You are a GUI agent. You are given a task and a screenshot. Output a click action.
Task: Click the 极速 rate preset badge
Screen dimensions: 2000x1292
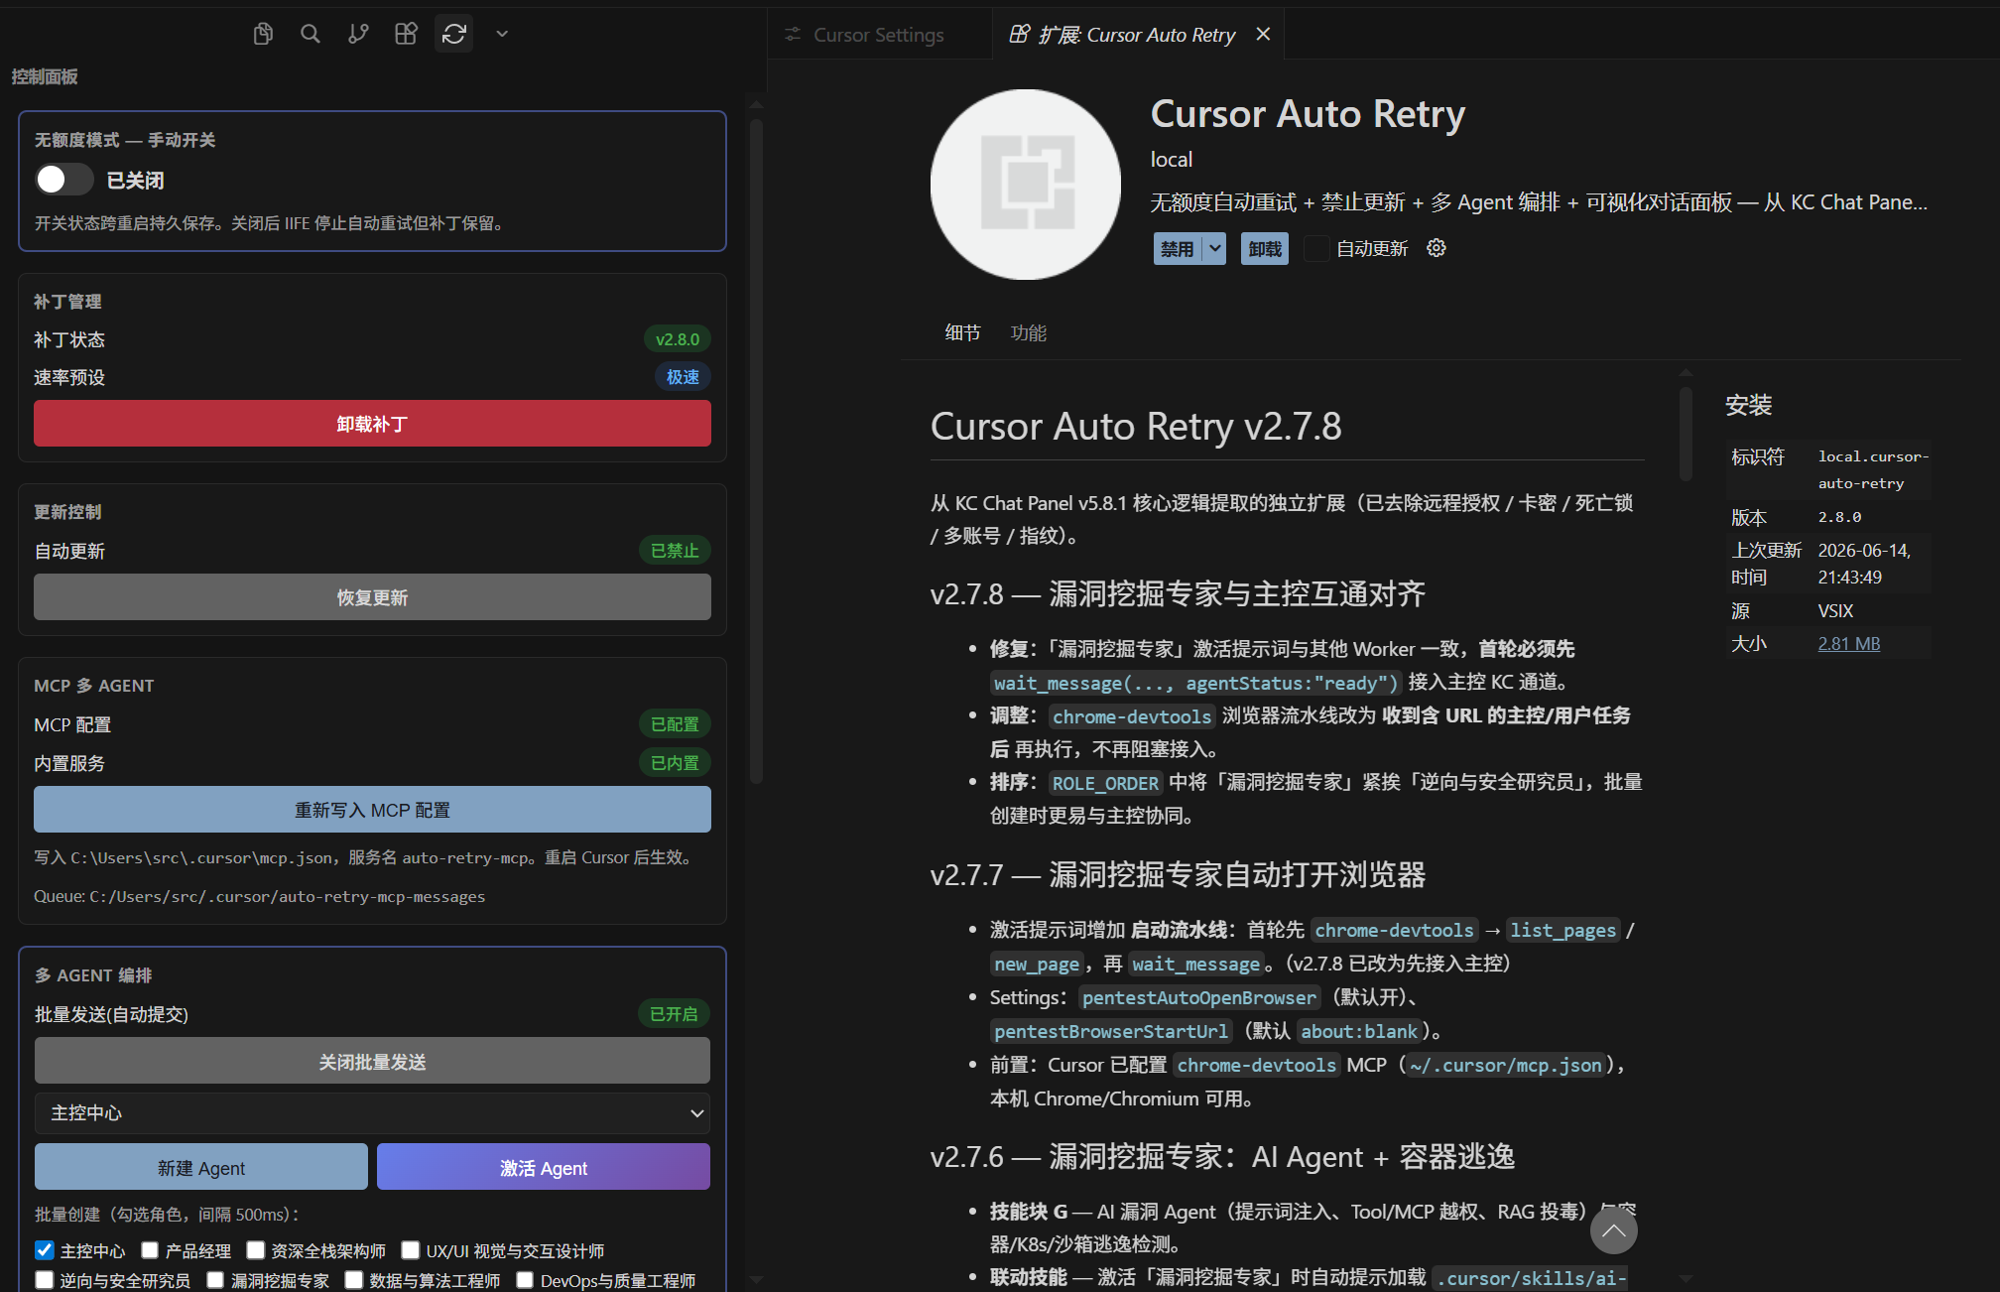click(683, 377)
